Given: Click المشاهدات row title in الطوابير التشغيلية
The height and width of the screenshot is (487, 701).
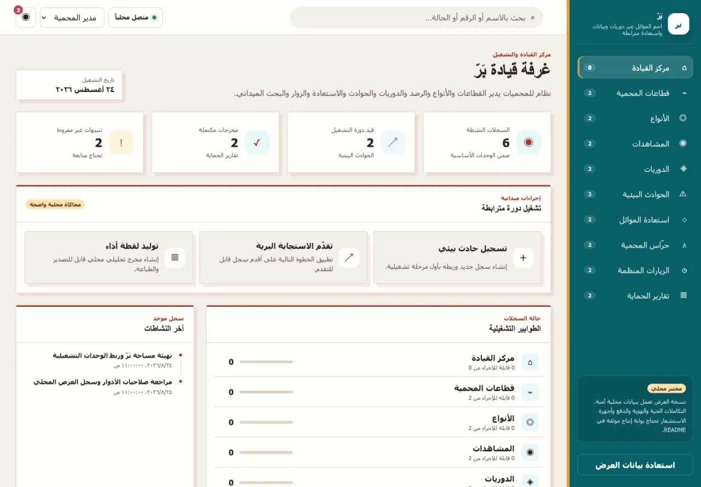Looking at the screenshot, I should click(x=493, y=448).
